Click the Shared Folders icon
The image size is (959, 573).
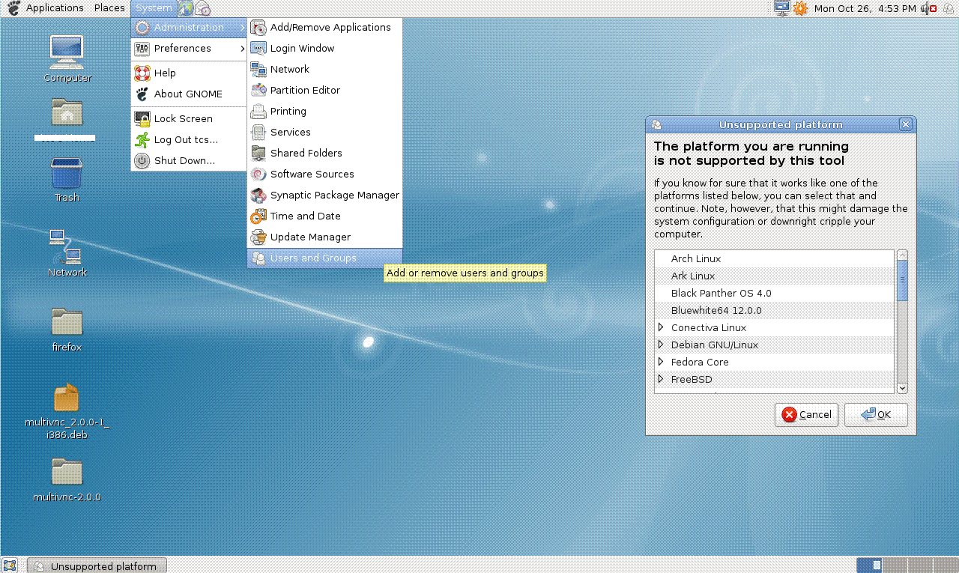(x=258, y=154)
